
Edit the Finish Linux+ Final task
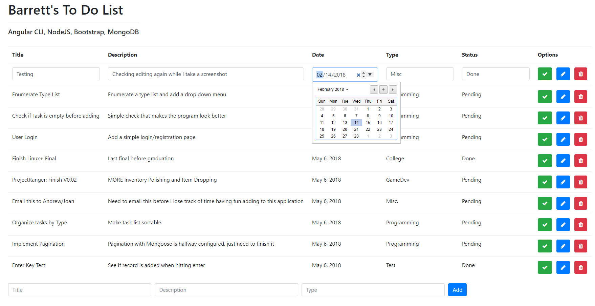point(563,161)
